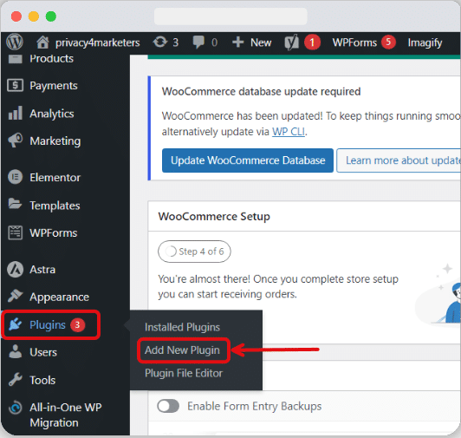Click New label in the admin bar
The width and height of the screenshot is (461, 438).
261,42
